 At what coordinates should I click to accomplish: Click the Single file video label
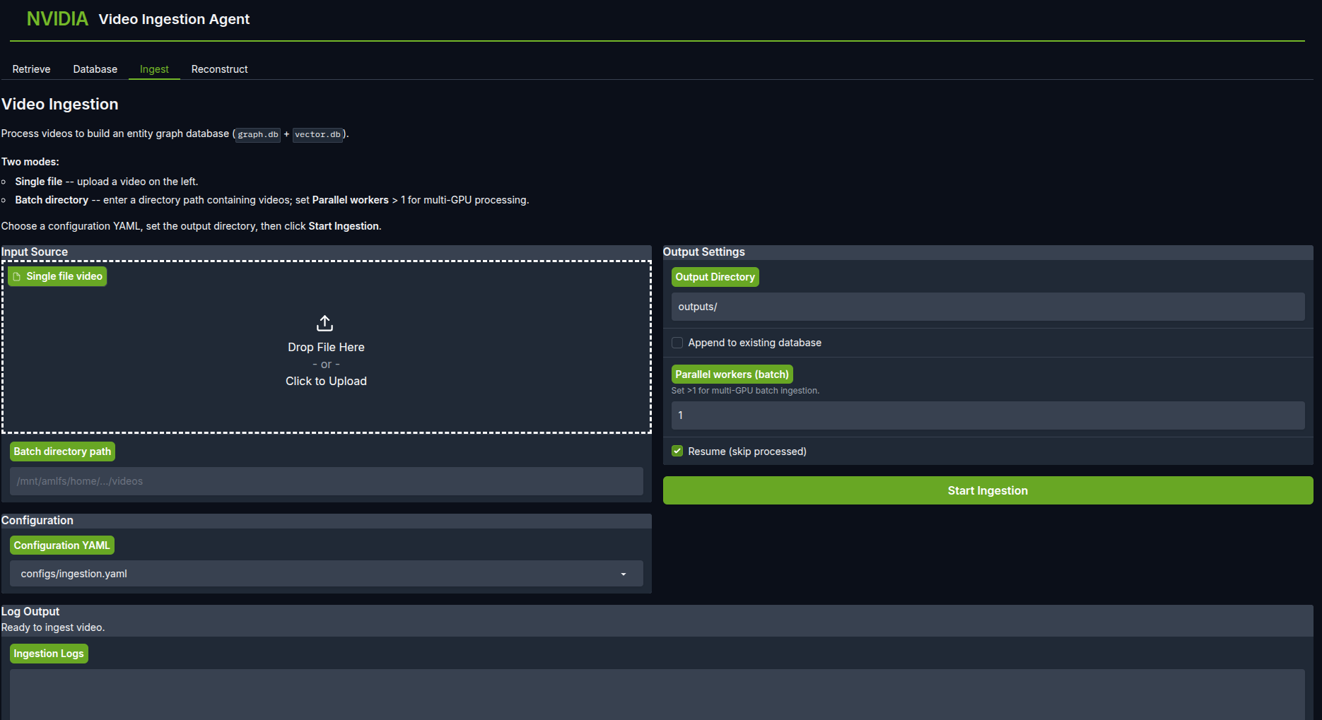(57, 276)
